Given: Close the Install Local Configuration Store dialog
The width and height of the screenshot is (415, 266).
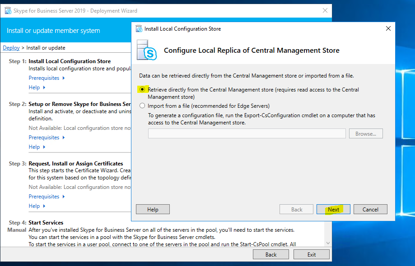Looking at the screenshot, I should [x=388, y=29].
